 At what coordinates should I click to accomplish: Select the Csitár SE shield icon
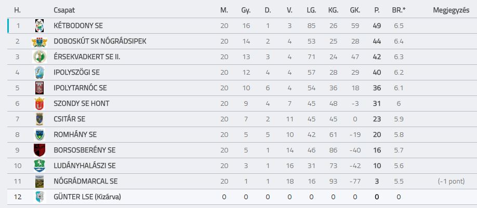point(39,119)
